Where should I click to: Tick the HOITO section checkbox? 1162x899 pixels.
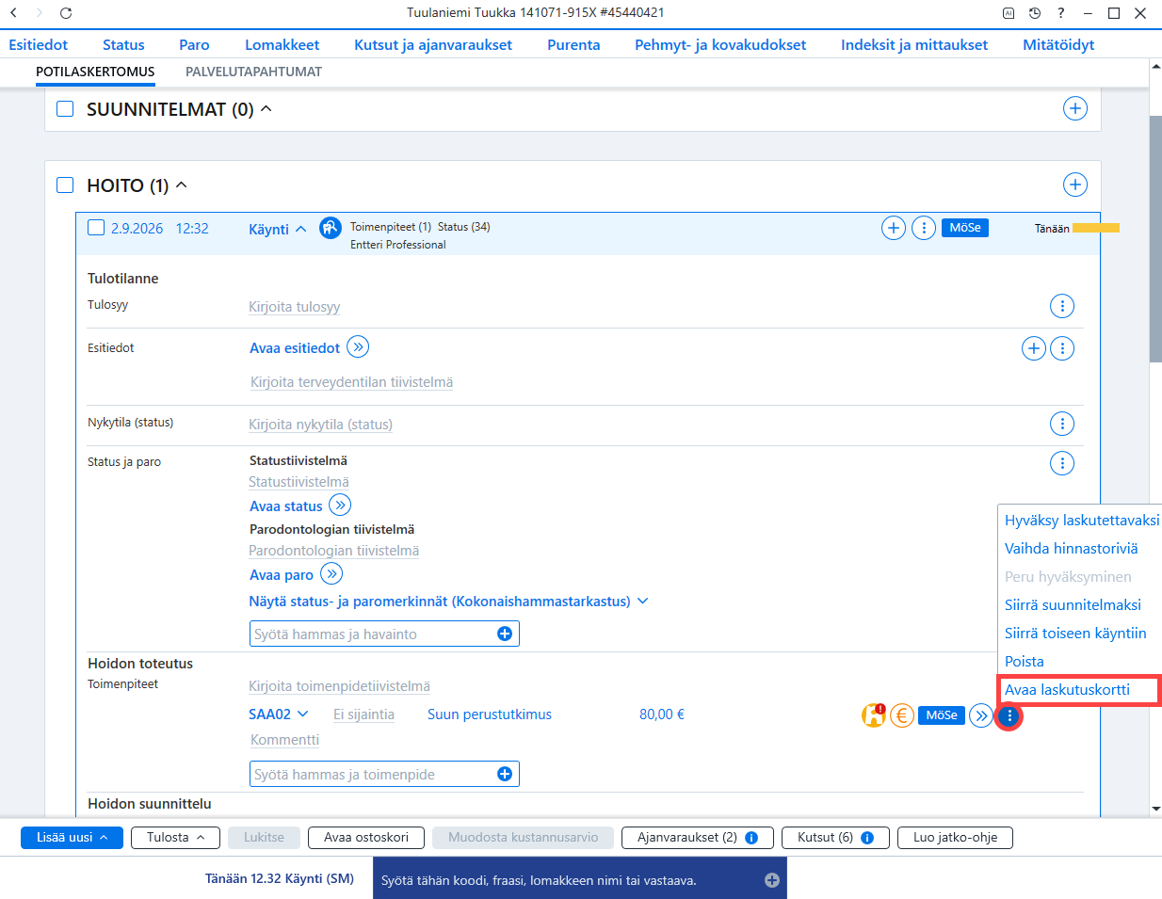(x=65, y=185)
